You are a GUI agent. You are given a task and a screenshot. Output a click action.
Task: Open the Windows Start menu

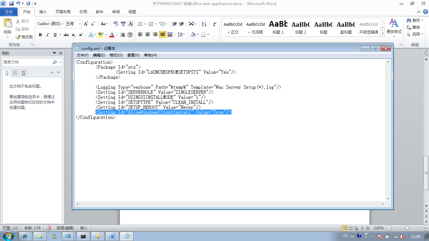[x=8, y=236]
